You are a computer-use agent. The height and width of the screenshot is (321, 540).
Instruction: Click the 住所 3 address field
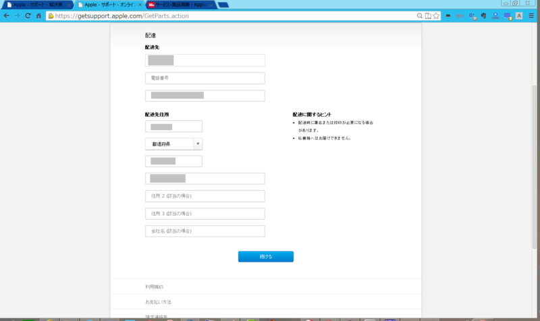(205, 214)
